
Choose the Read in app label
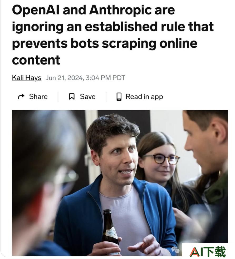click(144, 97)
